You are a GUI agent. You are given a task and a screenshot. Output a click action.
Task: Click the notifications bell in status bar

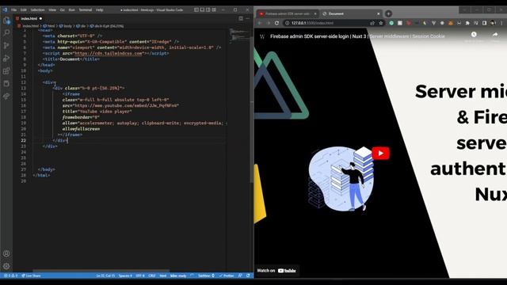pyautogui.click(x=248, y=275)
